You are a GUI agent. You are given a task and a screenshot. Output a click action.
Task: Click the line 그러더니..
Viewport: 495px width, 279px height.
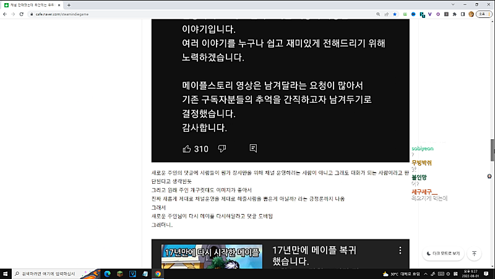(x=162, y=225)
